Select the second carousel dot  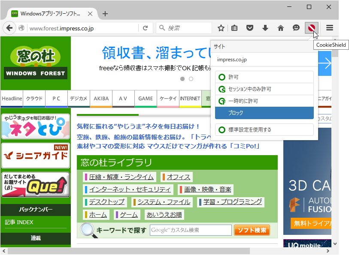pos(191,79)
